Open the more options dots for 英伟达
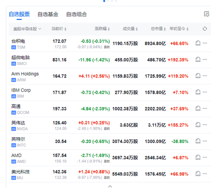This screenshot has height=188, width=211. [205, 125]
